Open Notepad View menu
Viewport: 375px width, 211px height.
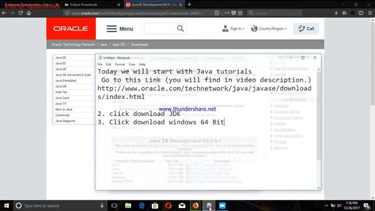pos(132,64)
